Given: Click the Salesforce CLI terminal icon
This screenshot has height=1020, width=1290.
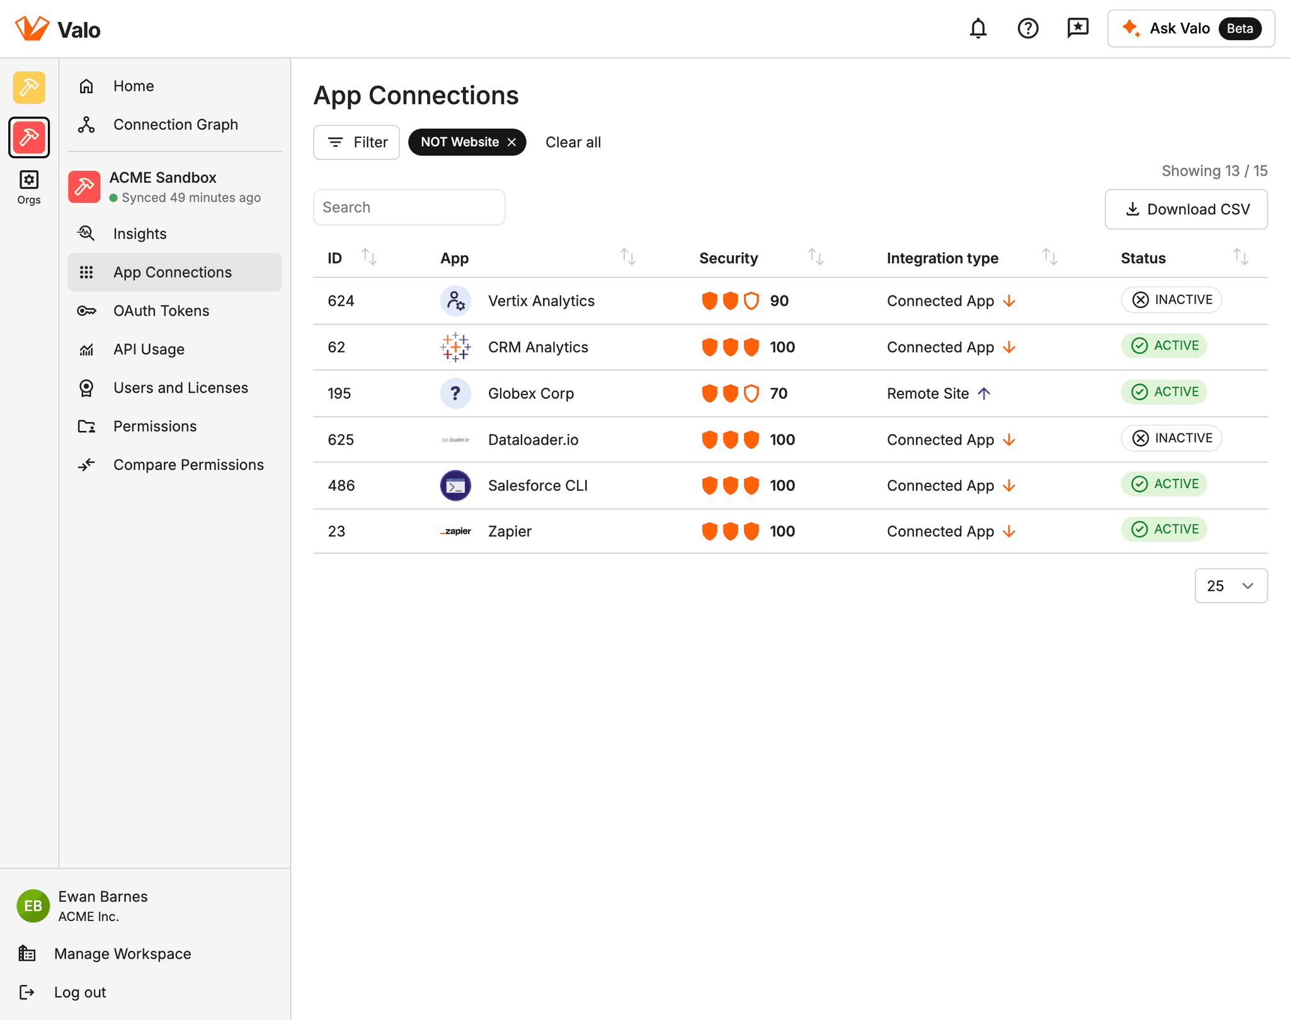Looking at the screenshot, I should [x=455, y=486].
